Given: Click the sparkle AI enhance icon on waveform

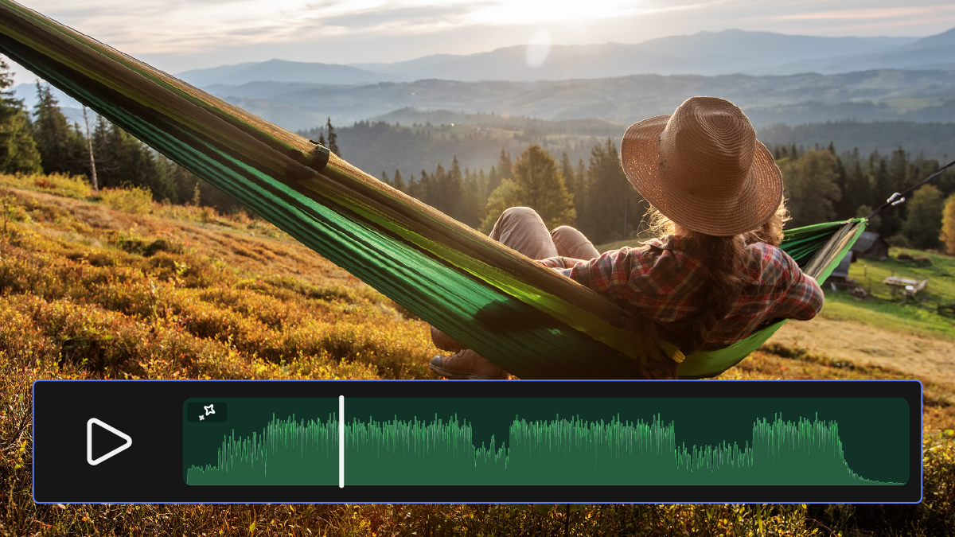Looking at the screenshot, I should click(207, 411).
